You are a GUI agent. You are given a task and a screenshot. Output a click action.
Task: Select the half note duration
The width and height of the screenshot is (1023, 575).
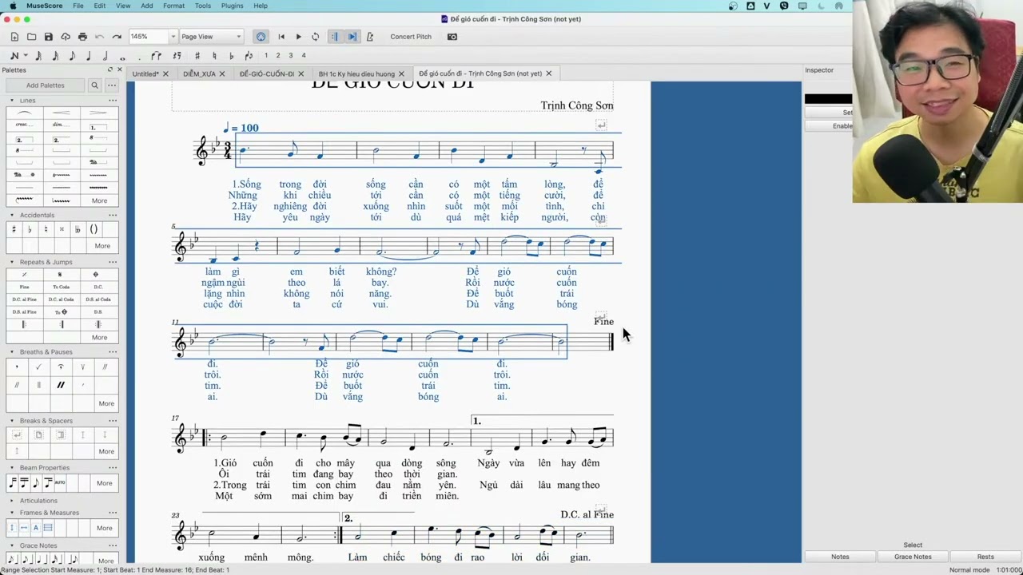[x=105, y=56]
